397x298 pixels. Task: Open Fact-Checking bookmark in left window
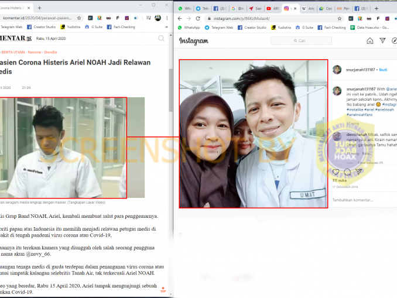tap(121, 27)
